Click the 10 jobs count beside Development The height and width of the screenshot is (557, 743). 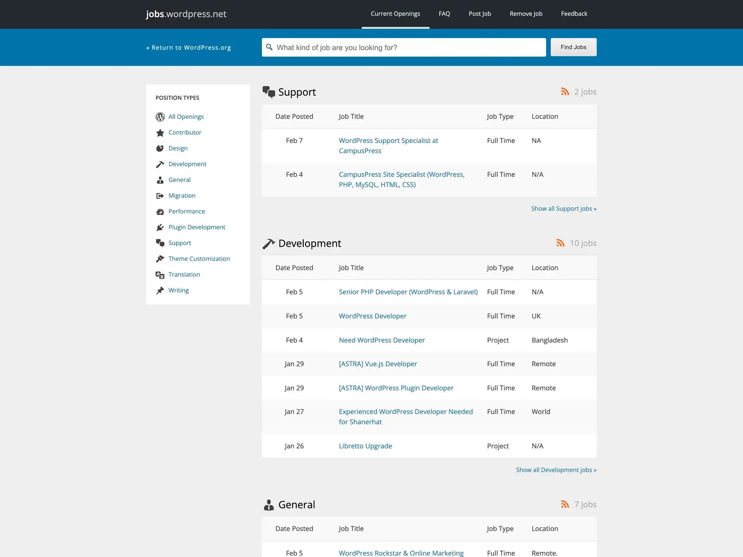tap(583, 243)
